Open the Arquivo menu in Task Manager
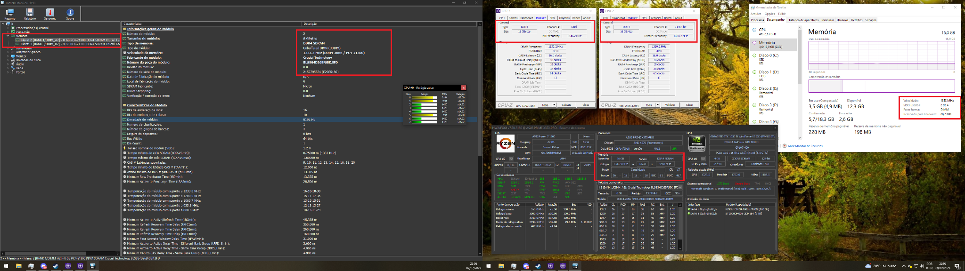The width and height of the screenshot is (965, 271). (756, 14)
